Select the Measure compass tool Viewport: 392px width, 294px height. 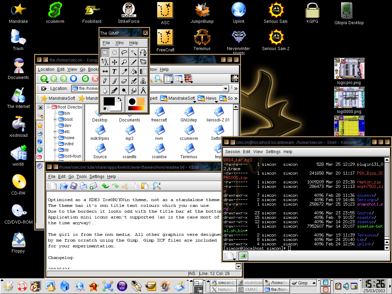(143, 91)
